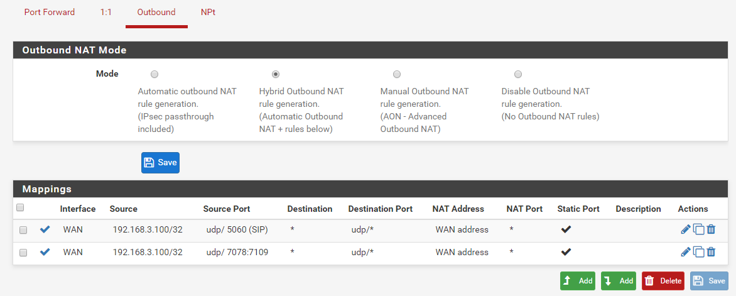Delete the 7078:7109 mapping via trash icon
The height and width of the screenshot is (296, 736).
(711, 252)
